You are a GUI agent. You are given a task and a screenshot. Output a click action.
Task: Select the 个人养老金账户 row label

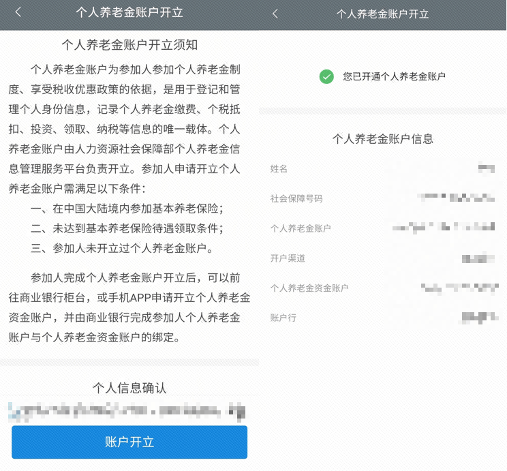point(301,228)
